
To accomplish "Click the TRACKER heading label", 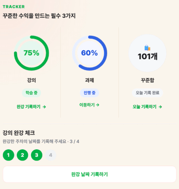I will pos(14,7).
